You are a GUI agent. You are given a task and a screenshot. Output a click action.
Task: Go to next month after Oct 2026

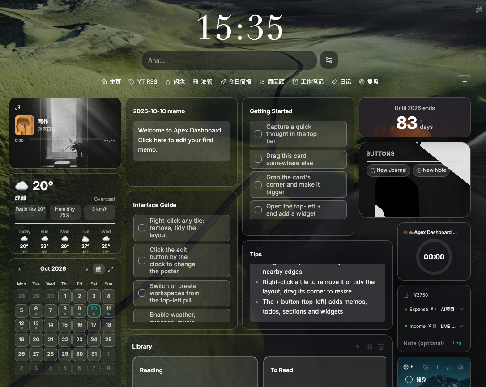[86, 269]
